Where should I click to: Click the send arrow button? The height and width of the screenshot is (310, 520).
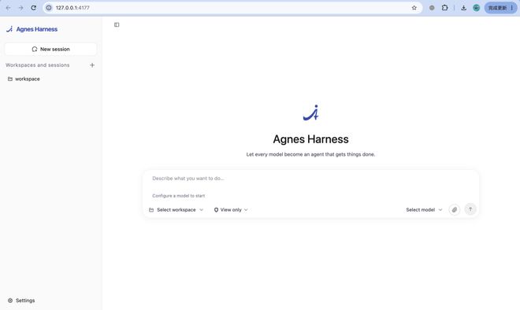pos(470,209)
